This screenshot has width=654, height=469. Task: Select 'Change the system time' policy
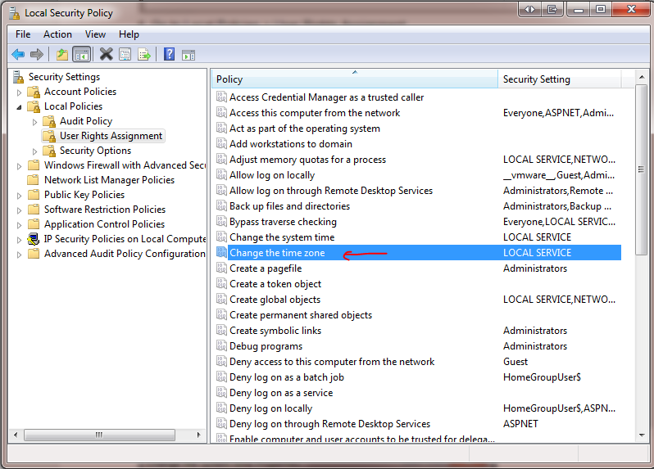282,237
